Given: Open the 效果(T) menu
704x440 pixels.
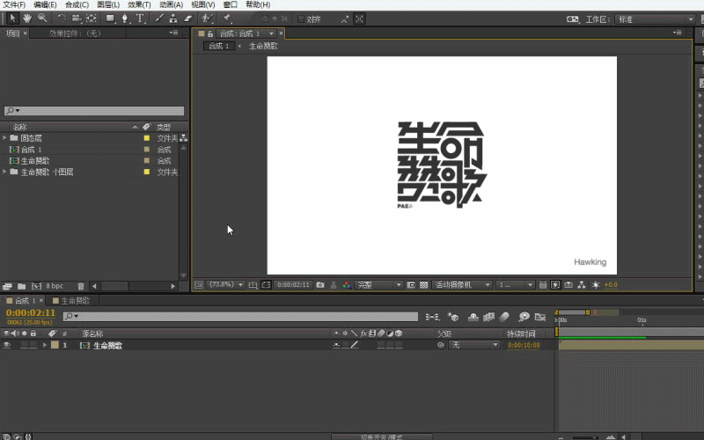Looking at the screenshot, I should pyautogui.click(x=140, y=4).
